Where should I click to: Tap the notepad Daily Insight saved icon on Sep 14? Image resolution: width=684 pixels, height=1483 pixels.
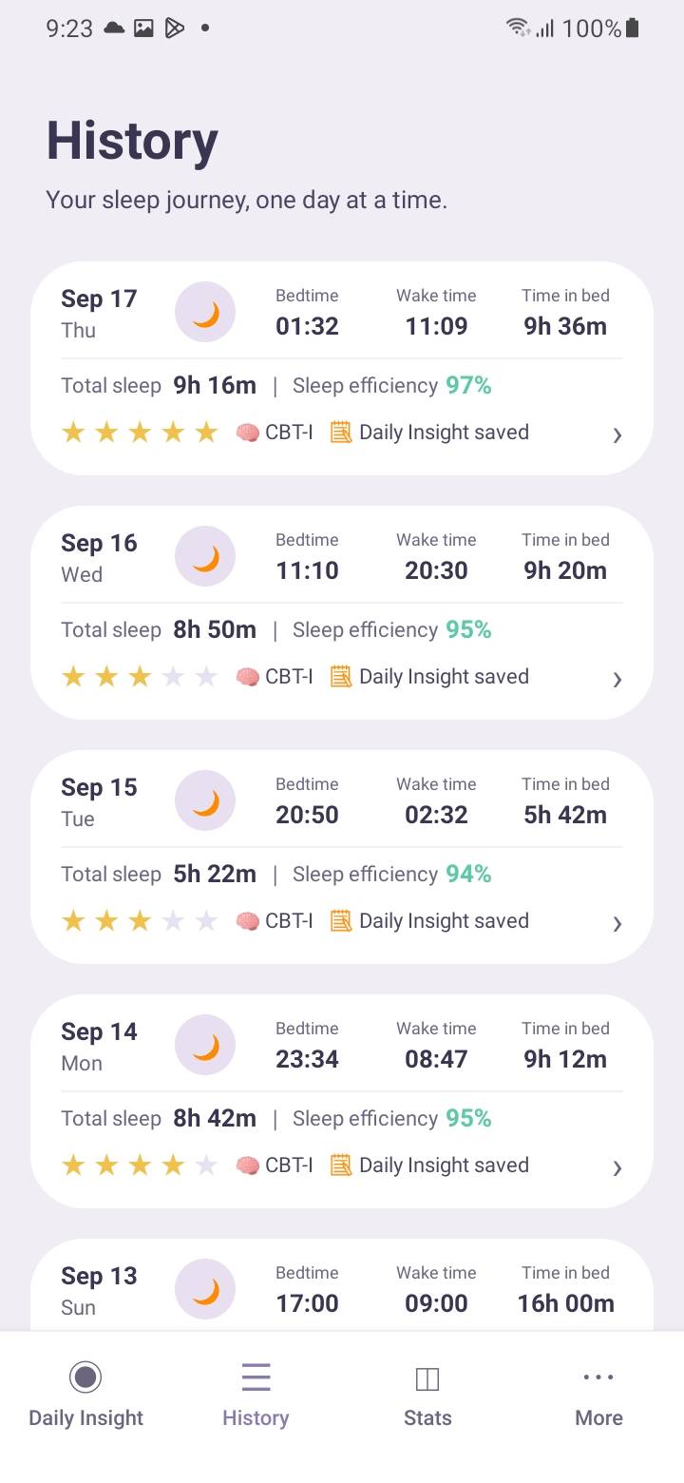[x=341, y=1165]
